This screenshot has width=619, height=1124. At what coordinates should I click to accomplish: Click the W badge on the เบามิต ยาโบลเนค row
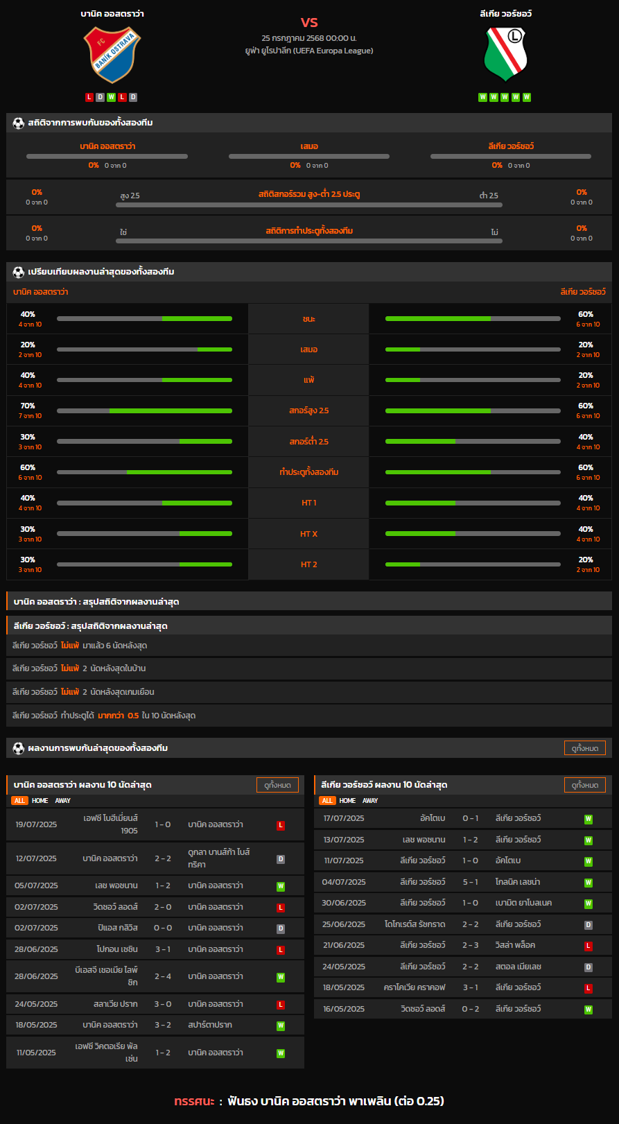[x=589, y=903]
